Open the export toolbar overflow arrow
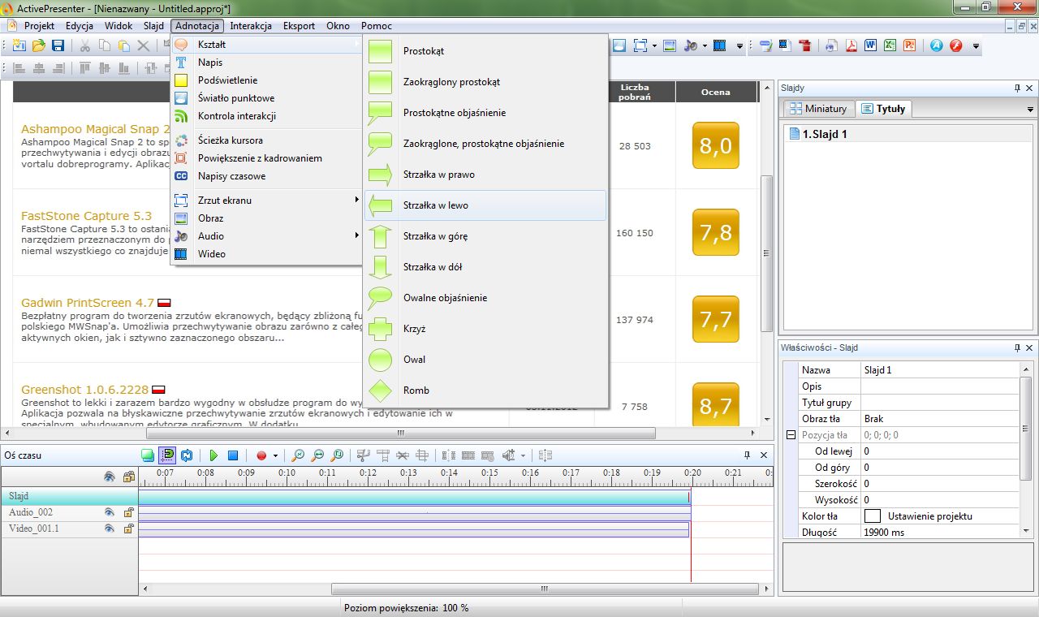This screenshot has width=1039, height=617. [976, 46]
